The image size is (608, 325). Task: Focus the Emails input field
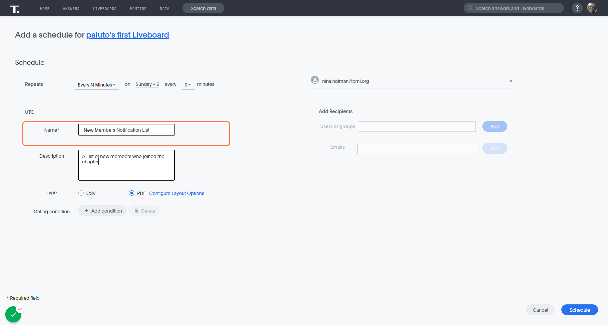(417, 149)
